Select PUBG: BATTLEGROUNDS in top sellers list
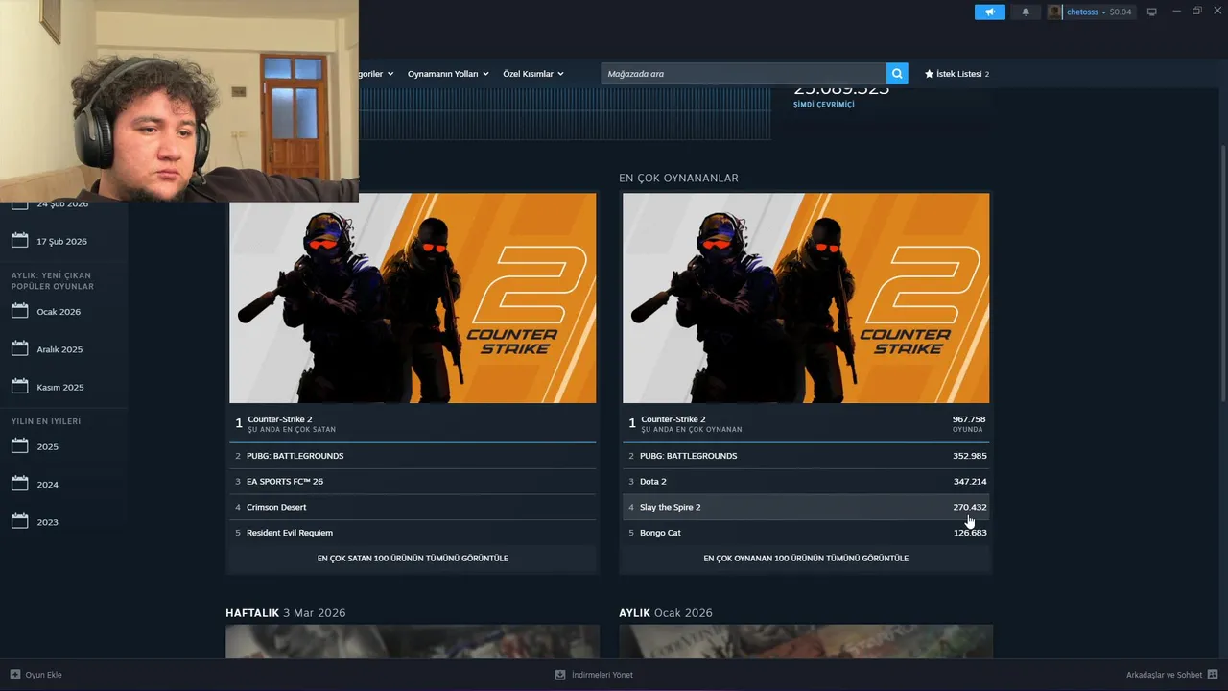The image size is (1228, 691). click(x=413, y=456)
